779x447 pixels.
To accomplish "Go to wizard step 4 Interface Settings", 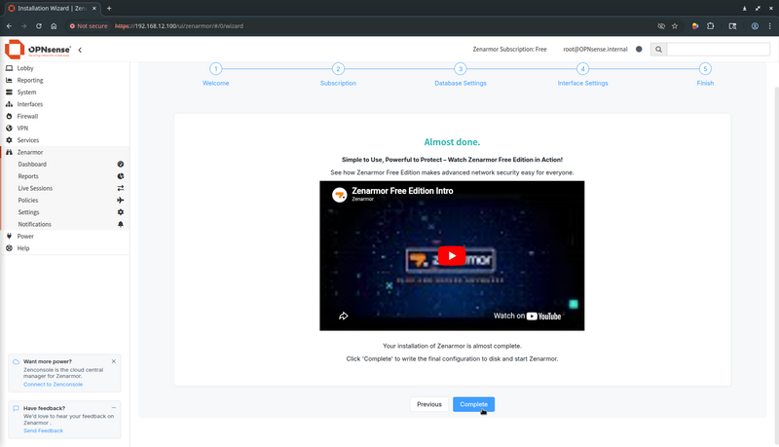I will coord(582,74).
